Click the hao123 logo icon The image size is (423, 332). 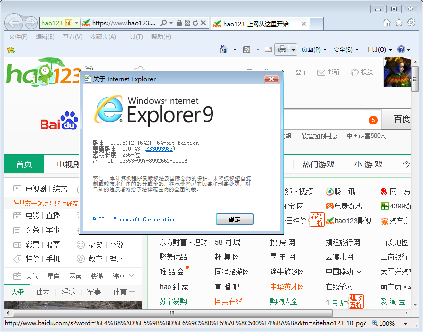click(35, 73)
